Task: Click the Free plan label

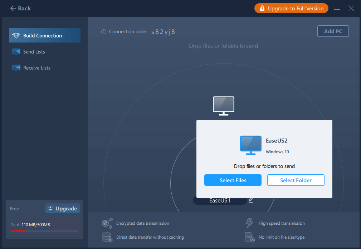Action: click(14, 209)
